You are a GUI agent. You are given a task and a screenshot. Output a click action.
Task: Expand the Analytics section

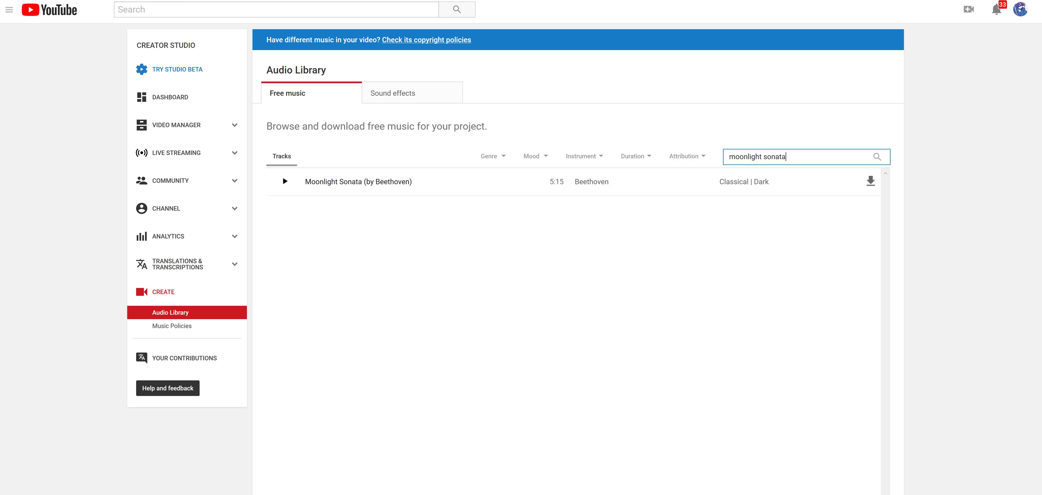(234, 236)
